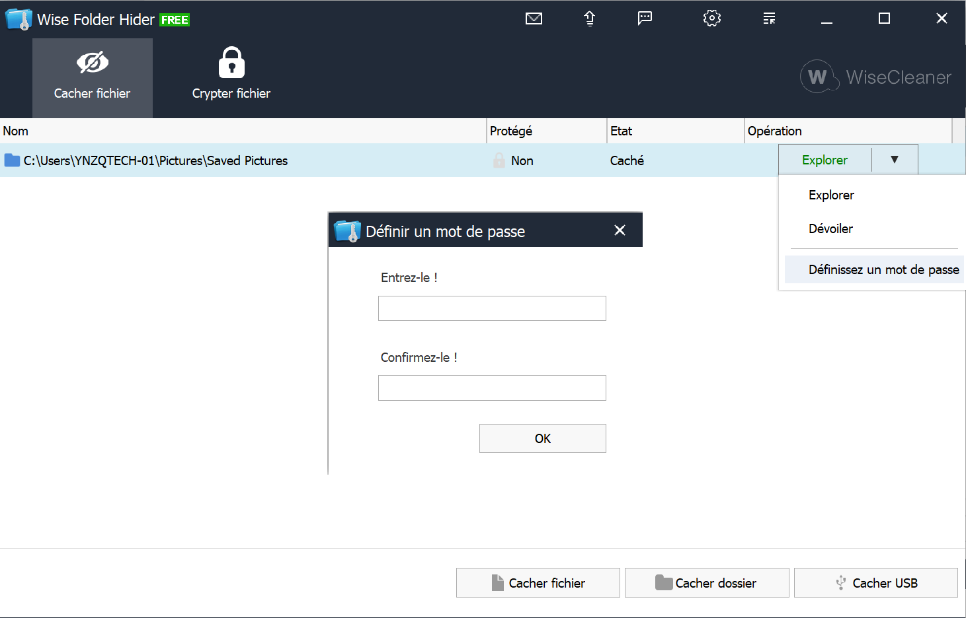Choose Dévoiler from the dropdown menu
The image size is (966, 618).
click(830, 228)
